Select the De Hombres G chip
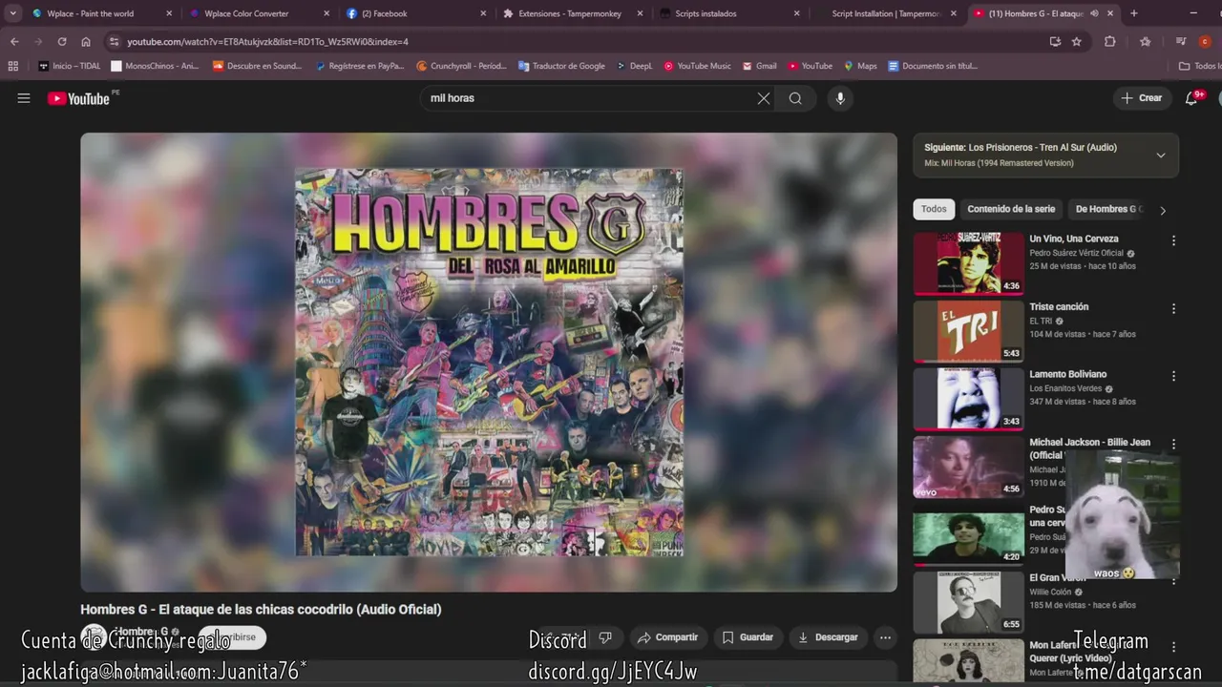The width and height of the screenshot is (1222, 687). pos(1107,209)
